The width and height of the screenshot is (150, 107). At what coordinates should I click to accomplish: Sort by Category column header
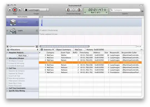click(x=54, y=53)
